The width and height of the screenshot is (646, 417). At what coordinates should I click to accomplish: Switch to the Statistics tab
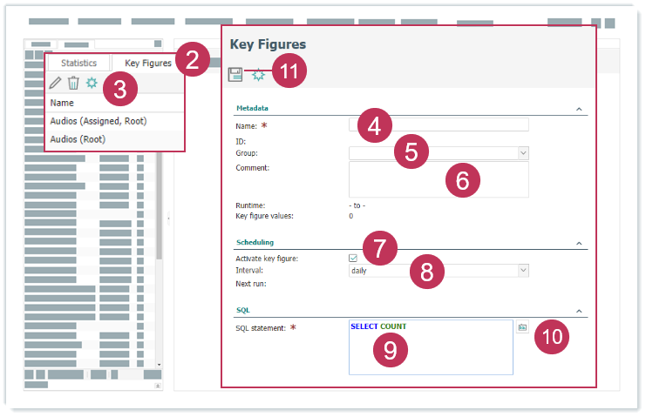pos(78,63)
